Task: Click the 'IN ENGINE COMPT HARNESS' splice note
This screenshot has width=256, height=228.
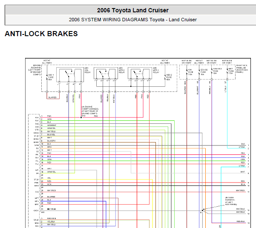Action: (x=90, y=110)
